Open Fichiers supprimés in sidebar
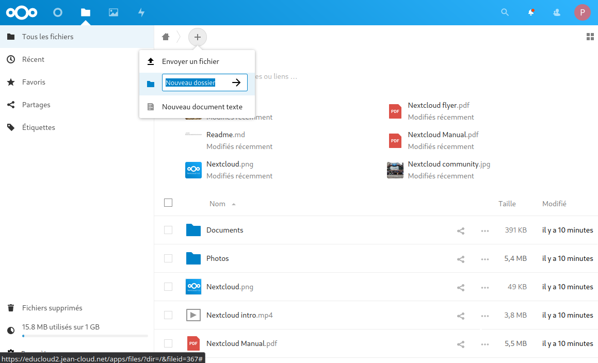598x363 pixels. [x=52, y=308]
